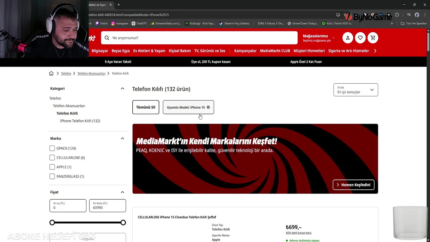Open the favorites heart icon
The image size is (430, 242).
tap(360, 38)
